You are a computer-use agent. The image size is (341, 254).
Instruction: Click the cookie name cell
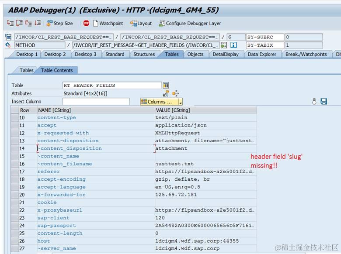(x=96, y=203)
